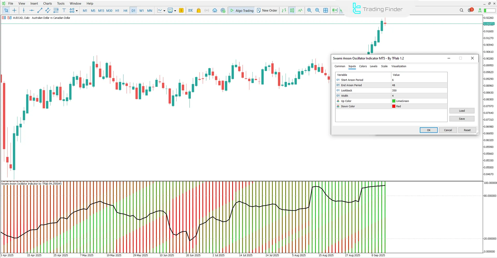Click the Reset button
The height and width of the screenshot is (258, 497).
[x=467, y=130]
